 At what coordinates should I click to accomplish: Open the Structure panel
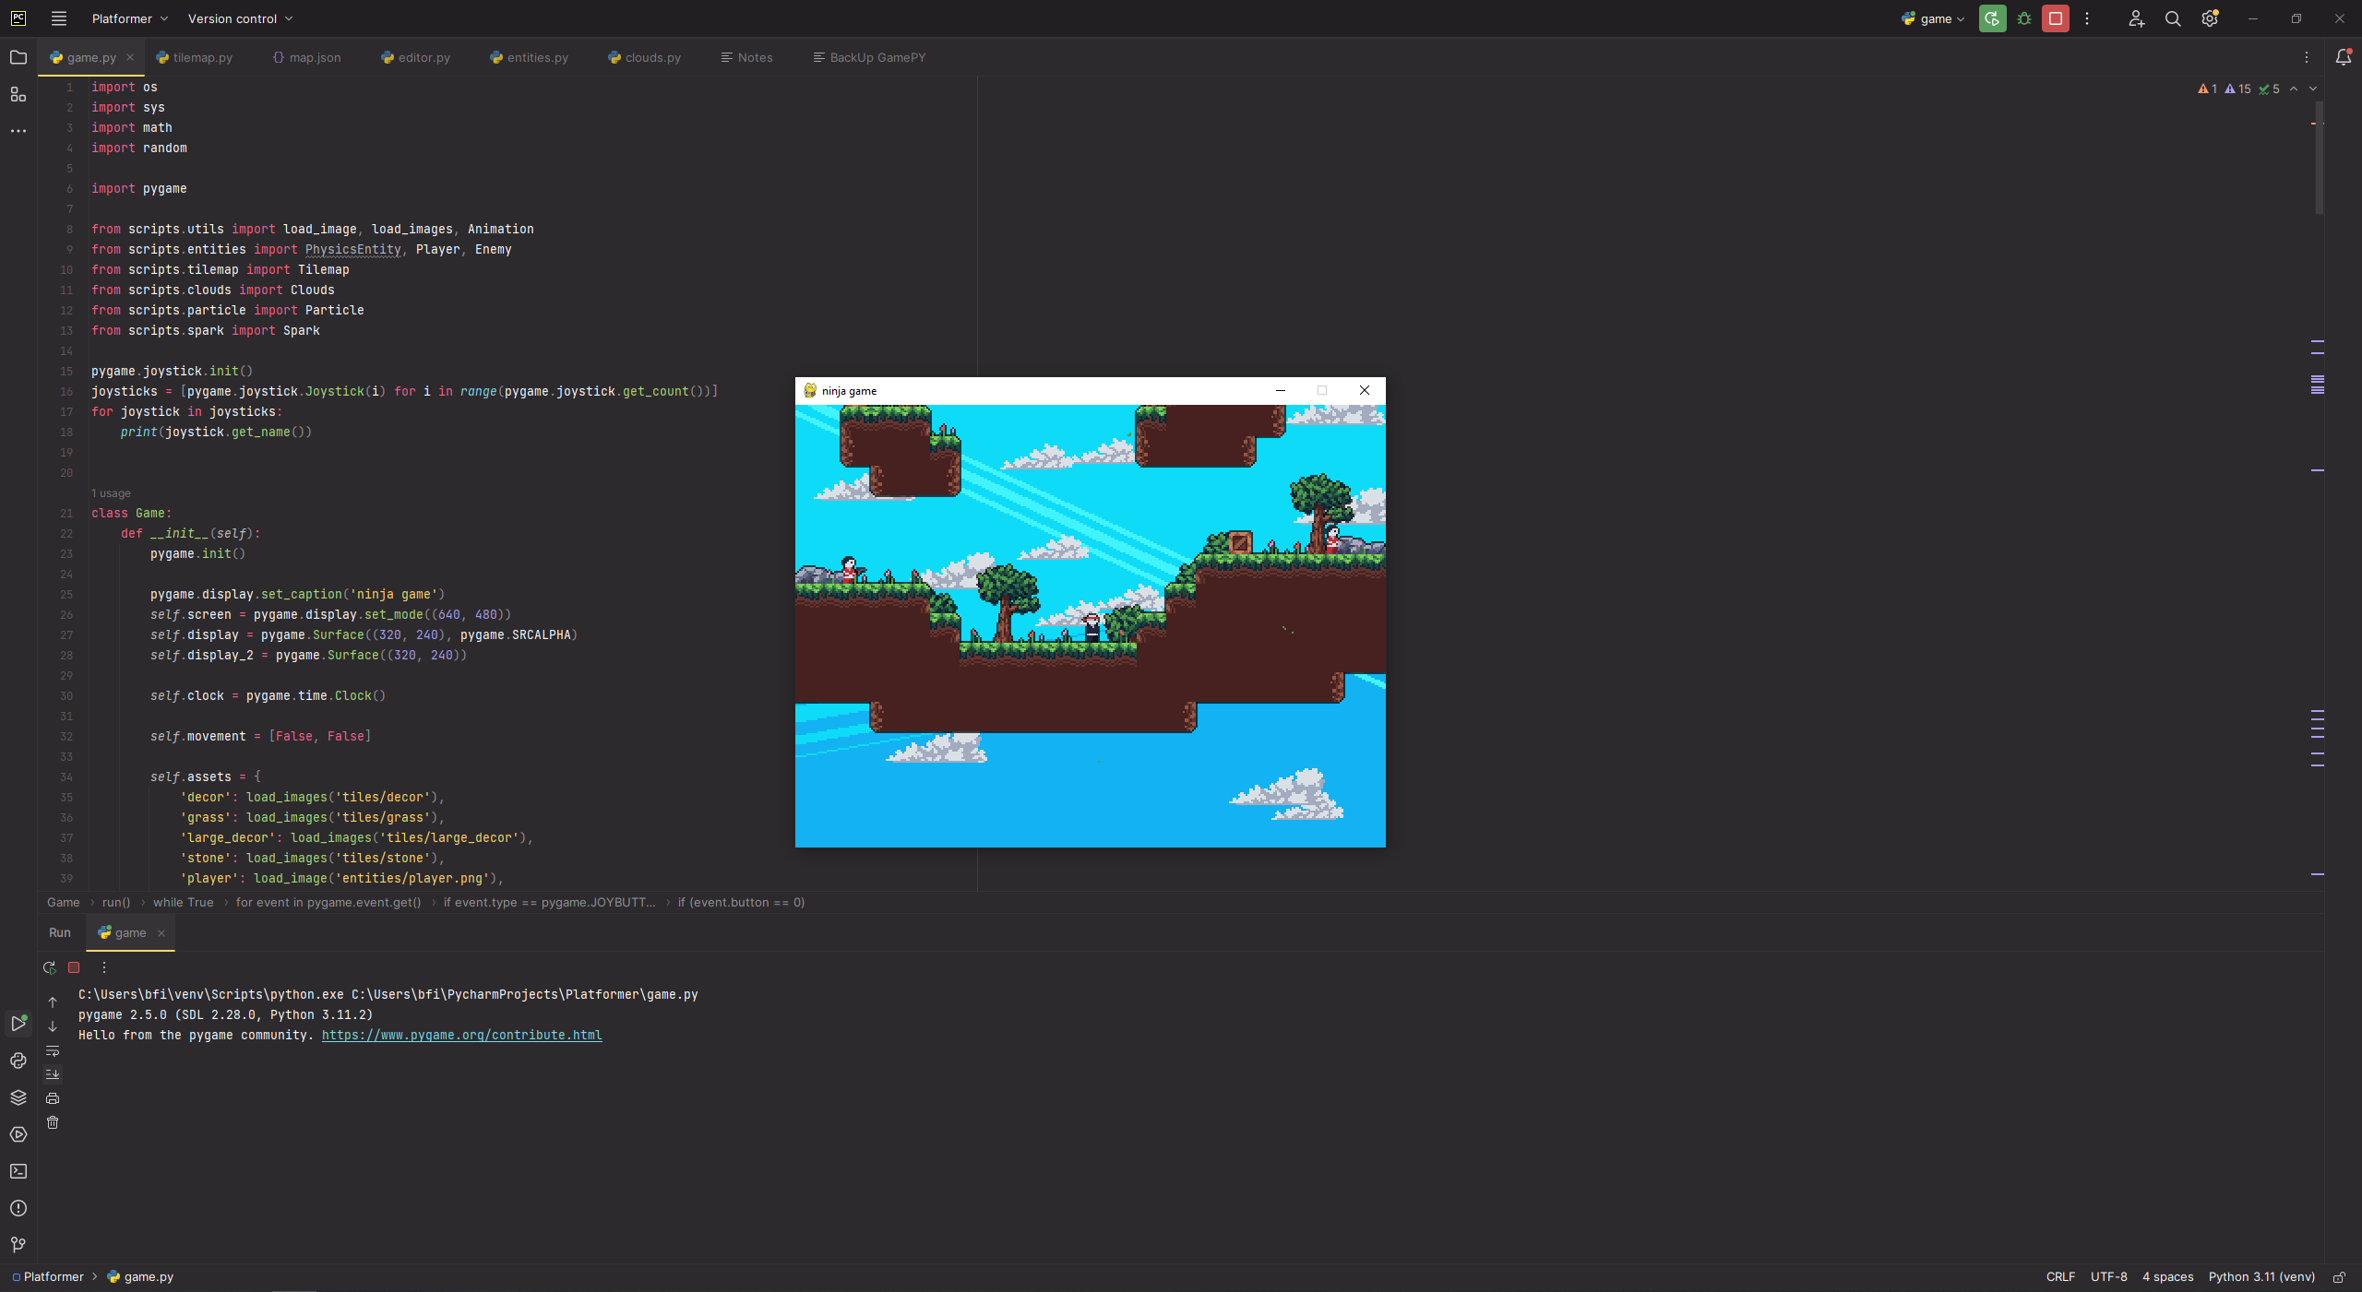point(18,94)
